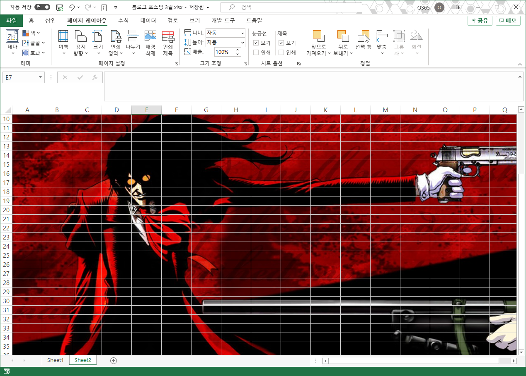
Task: Open 용지 방향 orientation options
Action: click(x=80, y=43)
